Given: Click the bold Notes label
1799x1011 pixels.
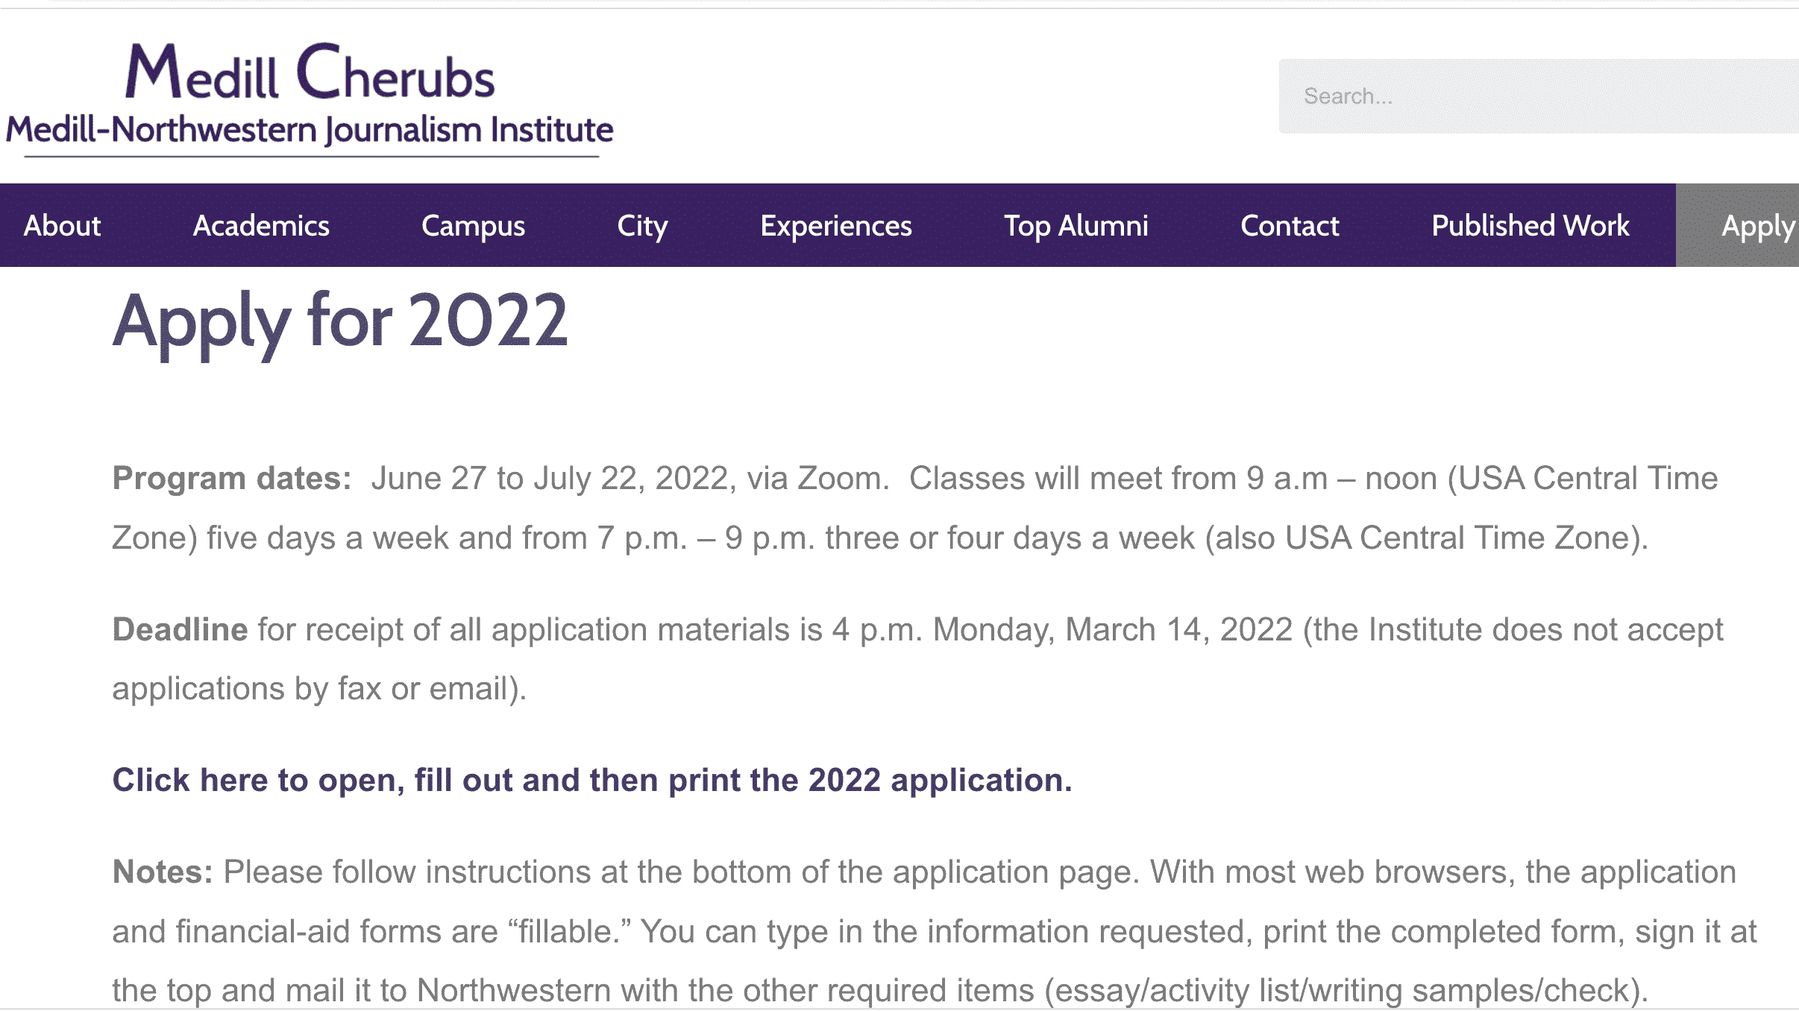Looking at the screenshot, I should [x=163, y=872].
